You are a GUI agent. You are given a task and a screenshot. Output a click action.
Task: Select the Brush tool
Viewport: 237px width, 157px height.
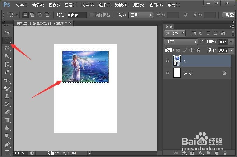(7, 89)
